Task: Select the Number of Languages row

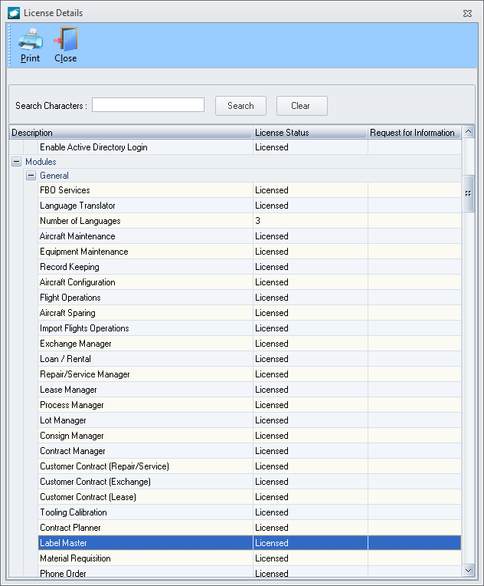Action: point(250,221)
